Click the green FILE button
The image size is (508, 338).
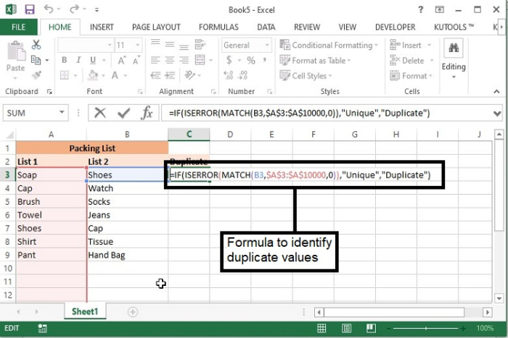[x=19, y=27]
